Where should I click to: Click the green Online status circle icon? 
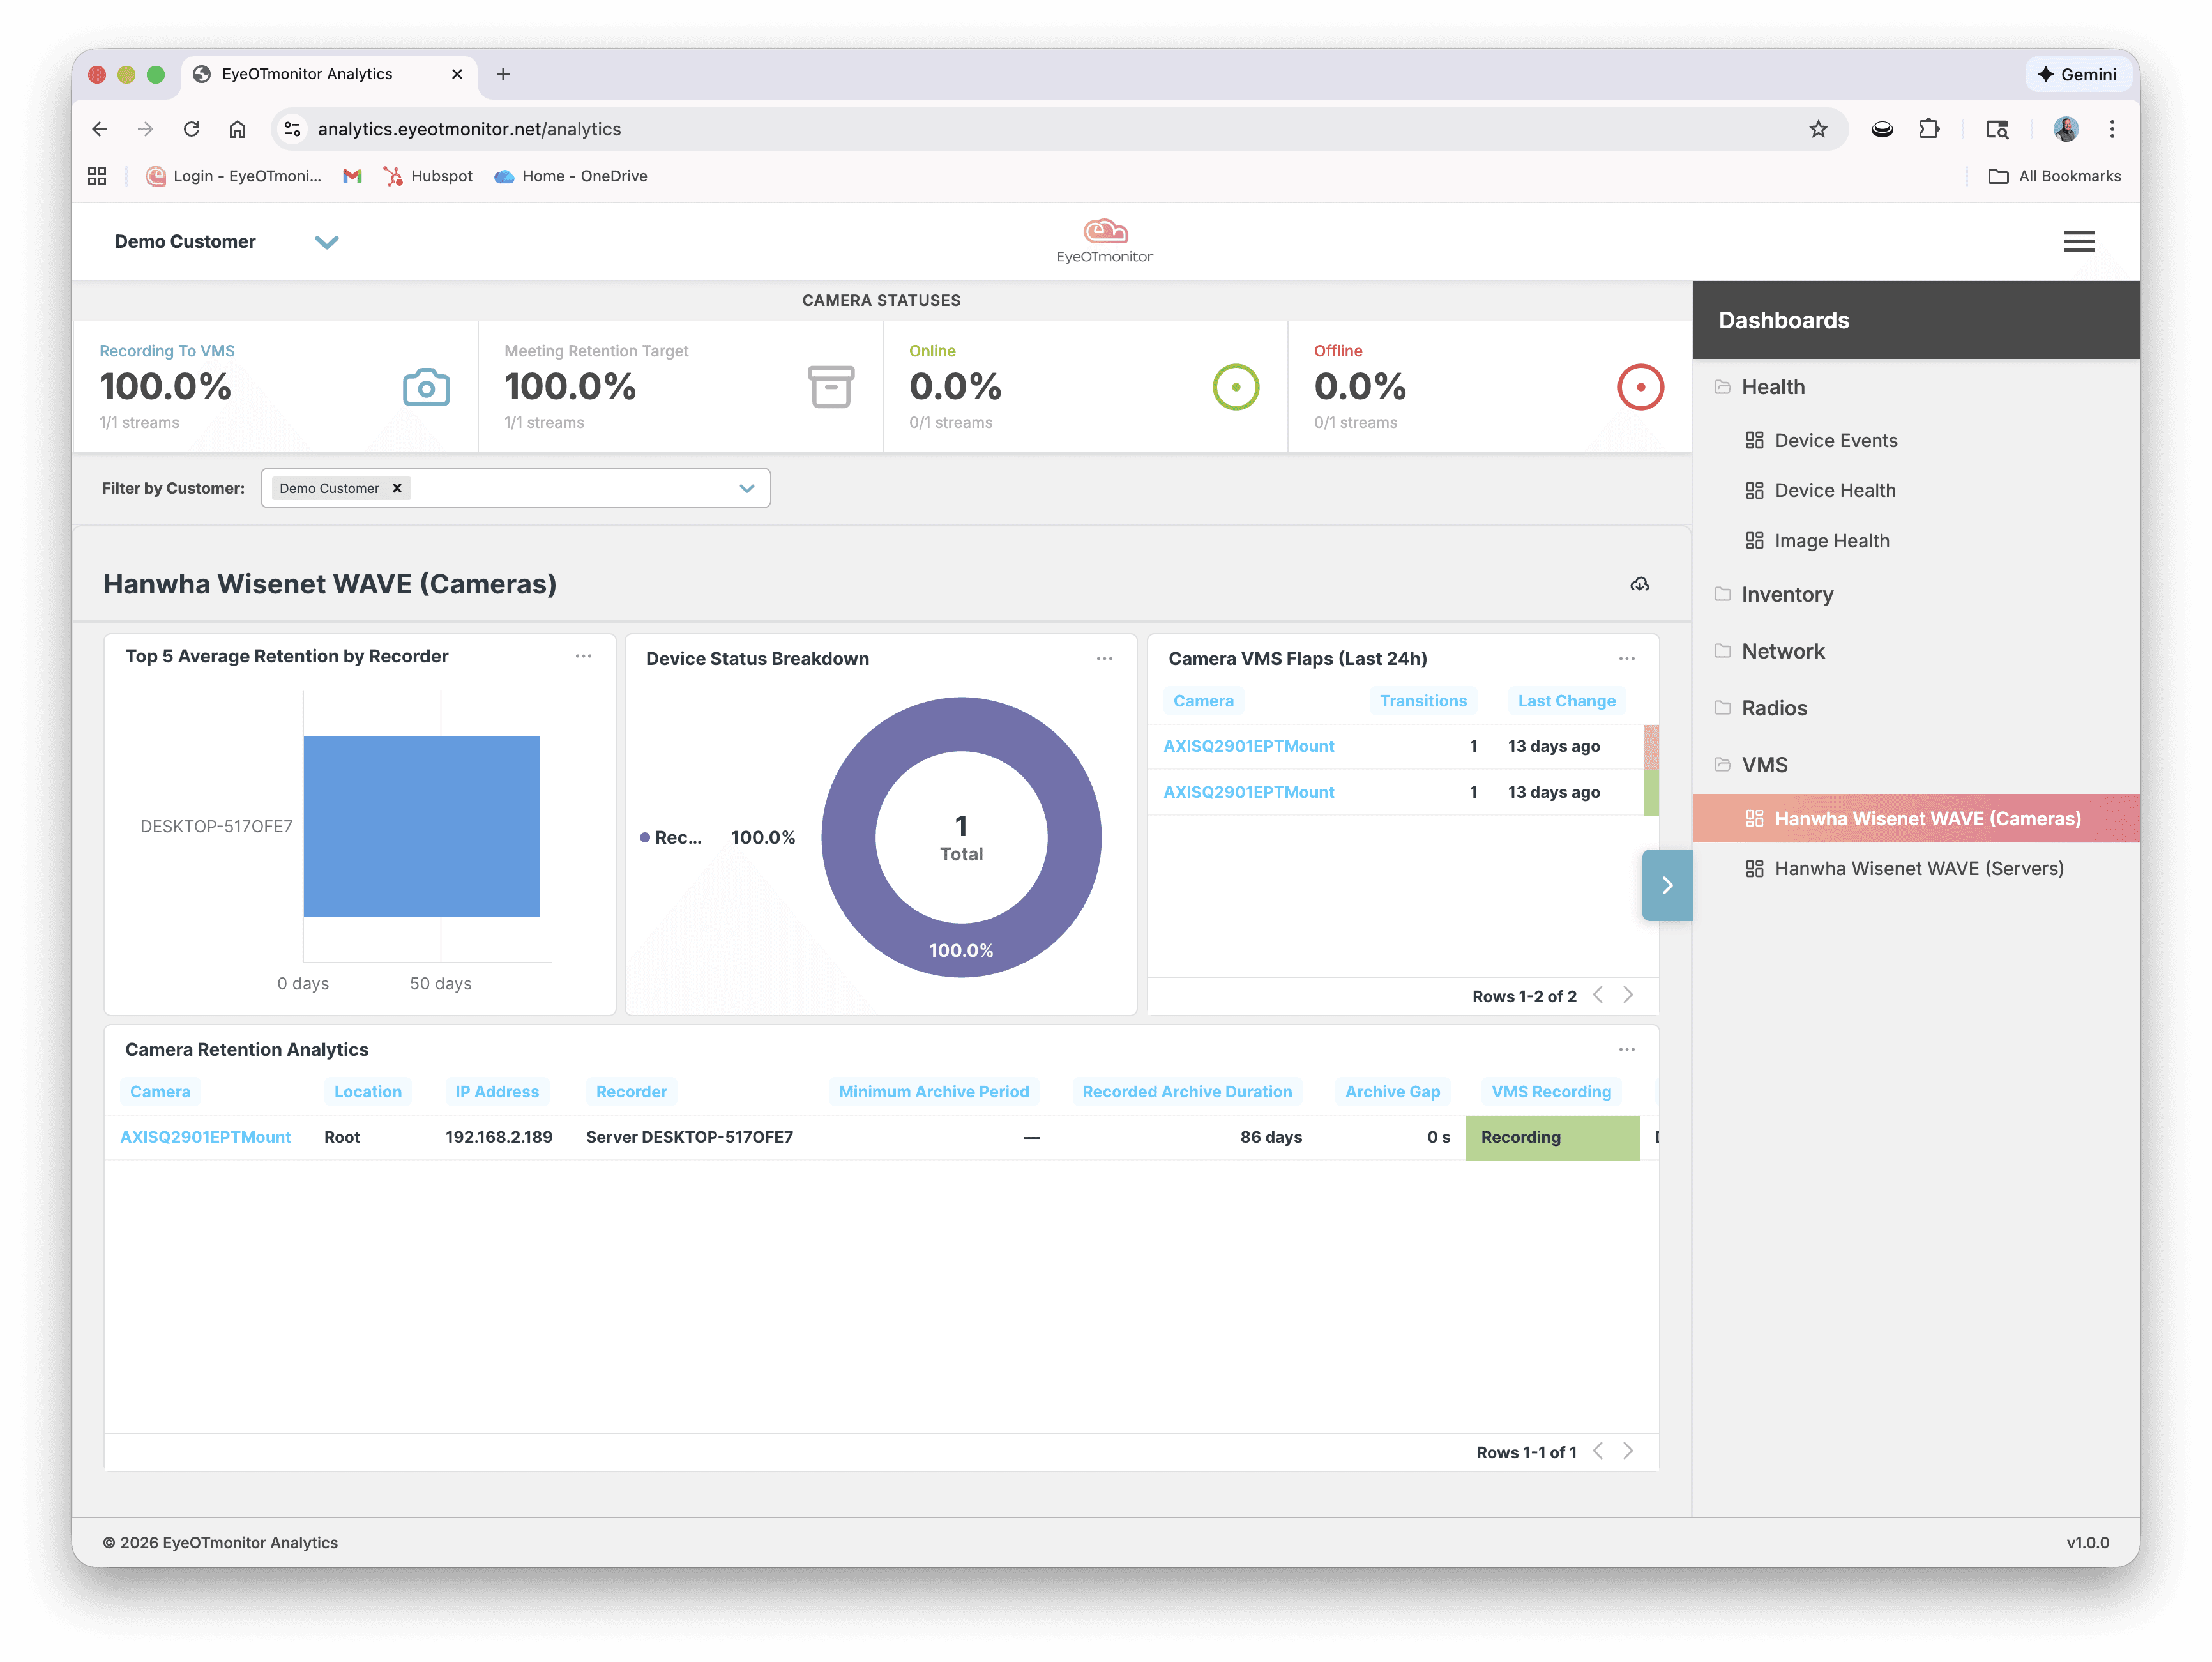tap(1235, 387)
